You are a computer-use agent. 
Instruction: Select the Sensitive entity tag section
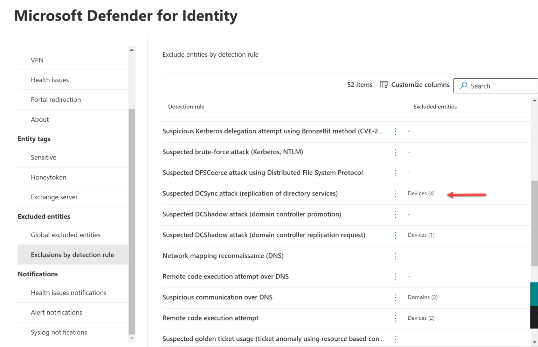43,157
